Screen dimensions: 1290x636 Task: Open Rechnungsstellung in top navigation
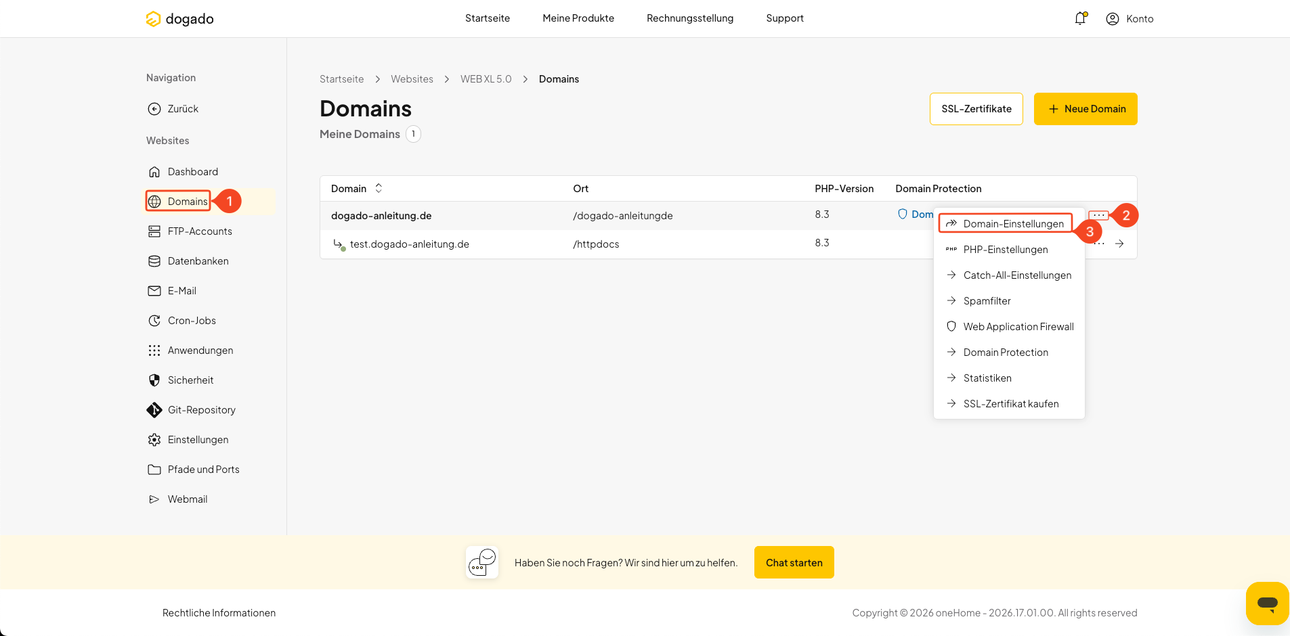[690, 18]
